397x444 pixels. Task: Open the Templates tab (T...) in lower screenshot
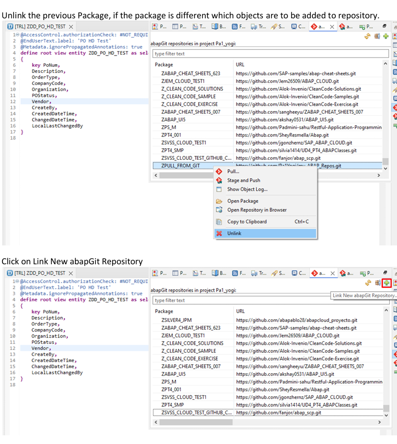coord(199,273)
